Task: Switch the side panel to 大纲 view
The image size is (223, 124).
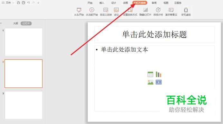Action: pos(15,23)
